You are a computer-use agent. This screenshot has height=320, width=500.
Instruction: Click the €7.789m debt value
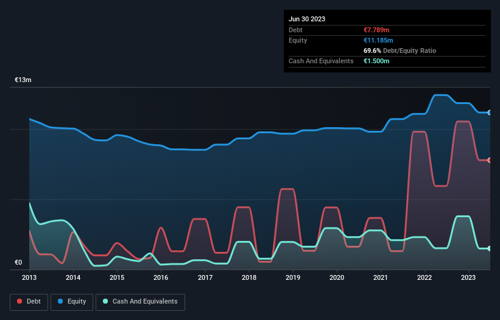coord(376,30)
